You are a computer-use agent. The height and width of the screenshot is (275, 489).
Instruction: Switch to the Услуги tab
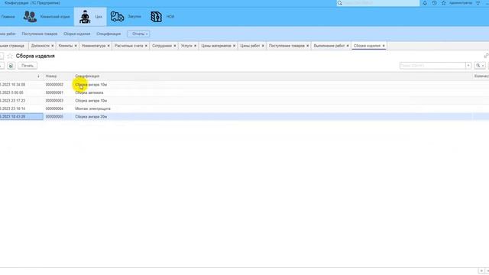coord(186,46)
